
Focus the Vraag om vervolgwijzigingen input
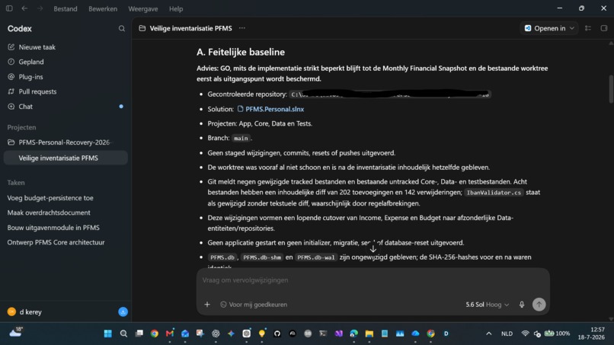point(373,280)
